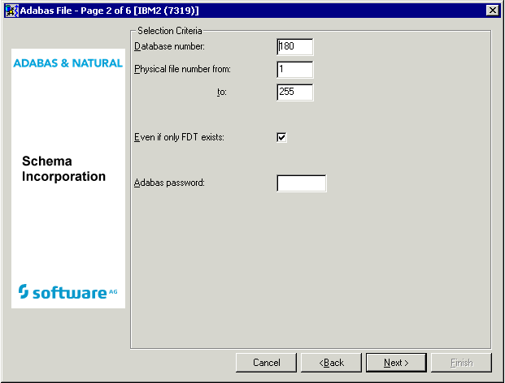The image size is (505, 383).
Task: Click the 'Selection Criteria' group title
Action: (x=170, y=31)
